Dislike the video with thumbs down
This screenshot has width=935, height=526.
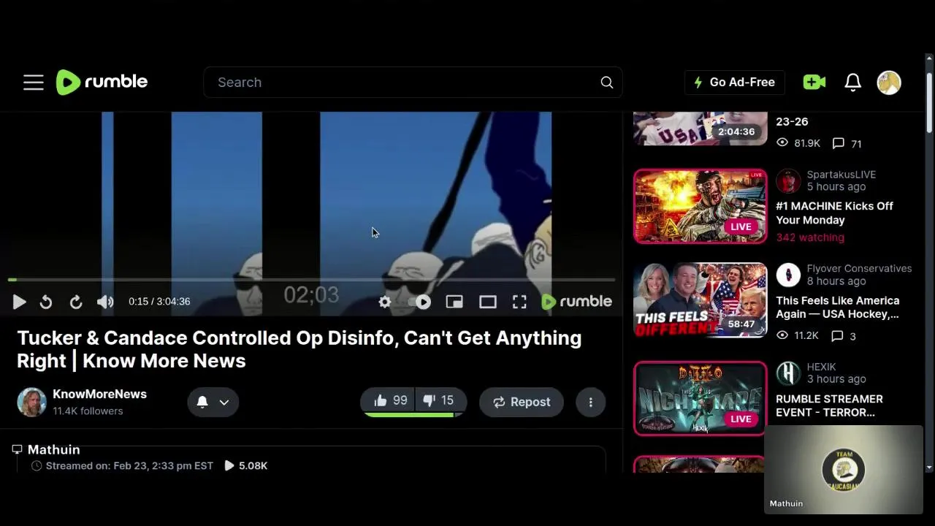[439, 401]
